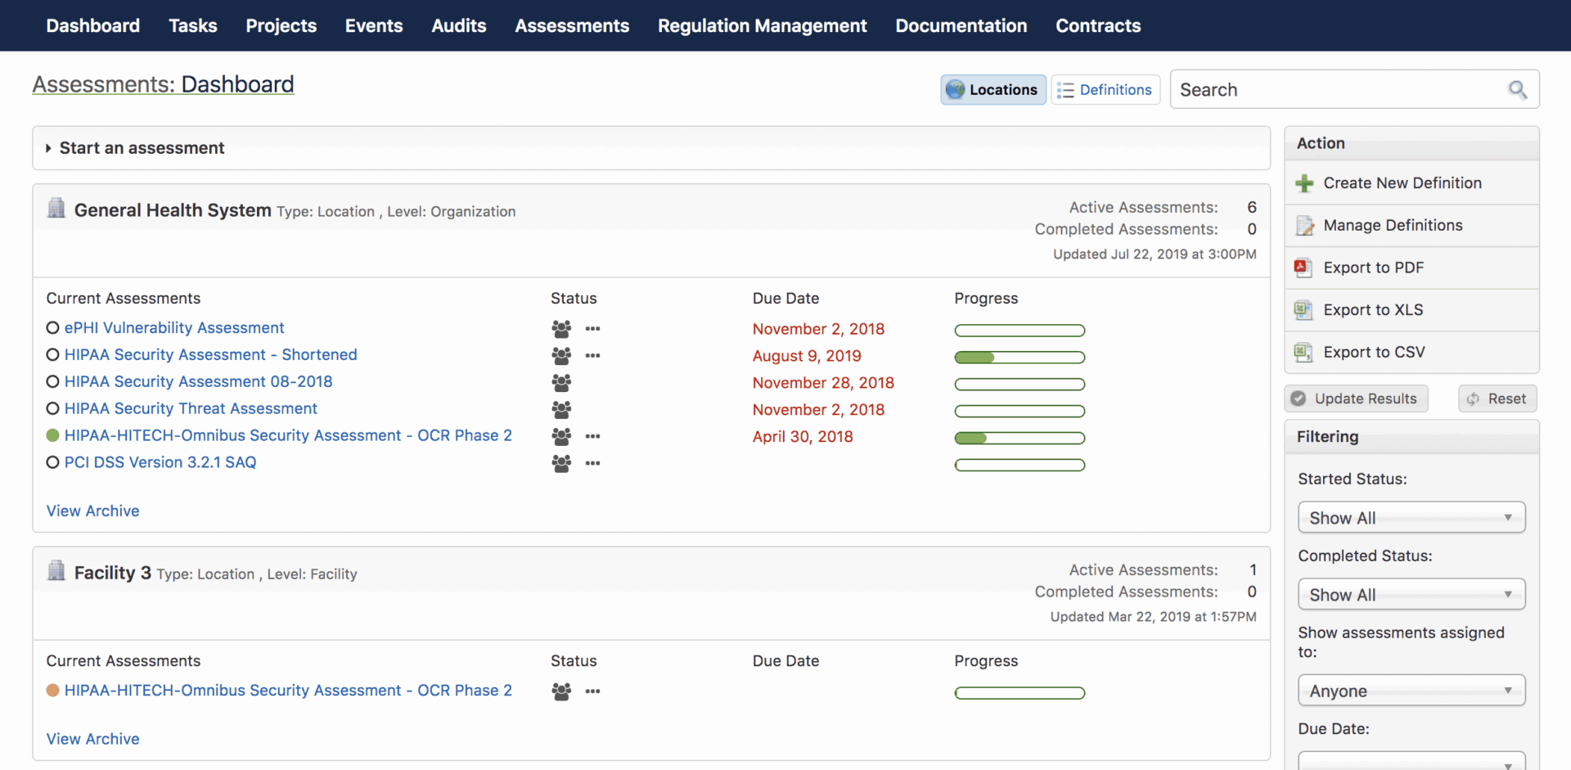
Task: Click into the Search input field
Action: coord(1338,90)
